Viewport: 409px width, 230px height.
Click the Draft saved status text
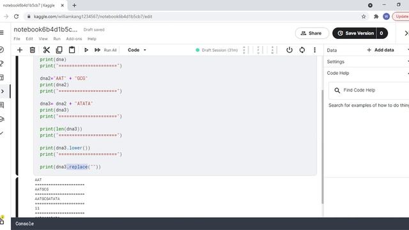(94, 30)
